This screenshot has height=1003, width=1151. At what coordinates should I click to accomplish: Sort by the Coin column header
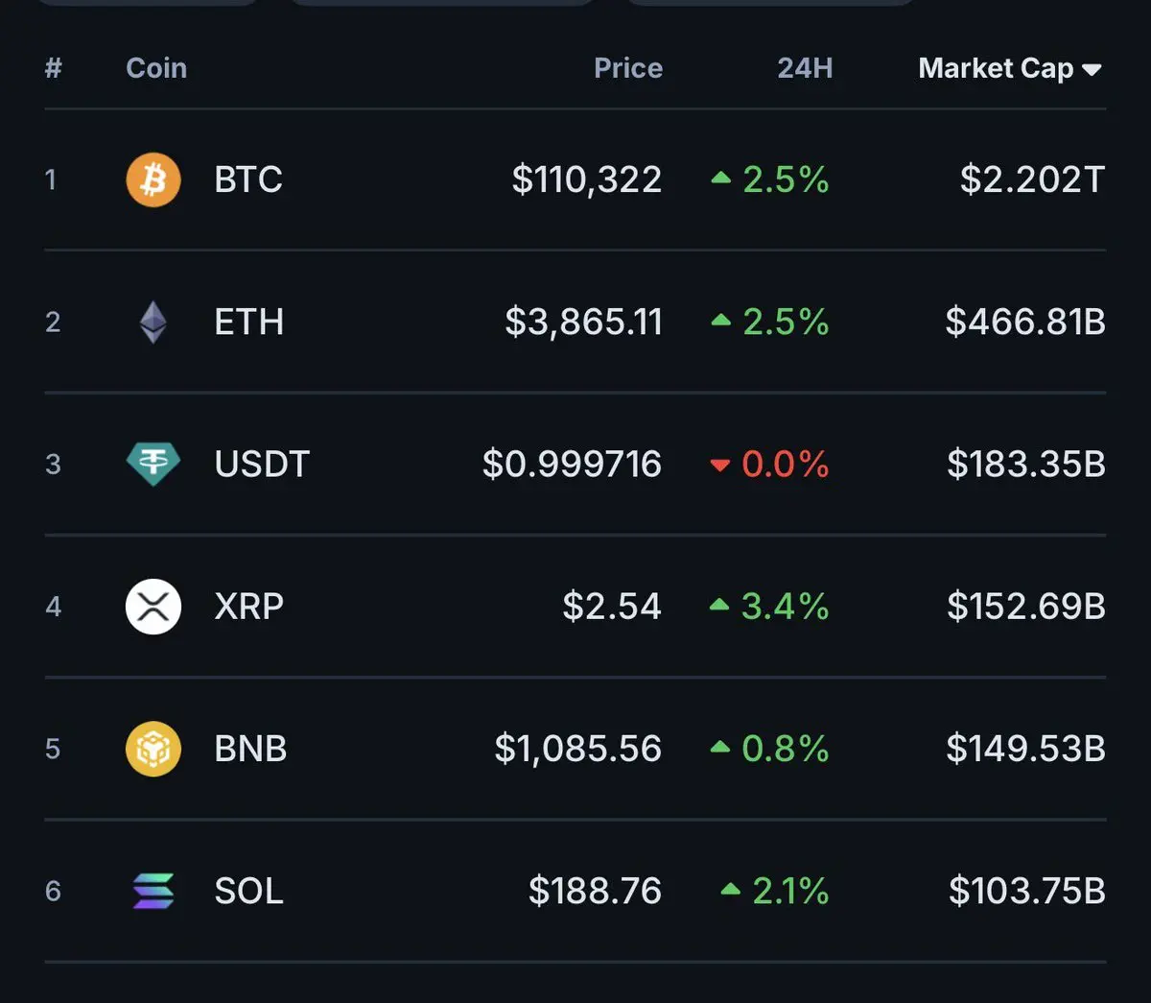(x=156, y=68)
